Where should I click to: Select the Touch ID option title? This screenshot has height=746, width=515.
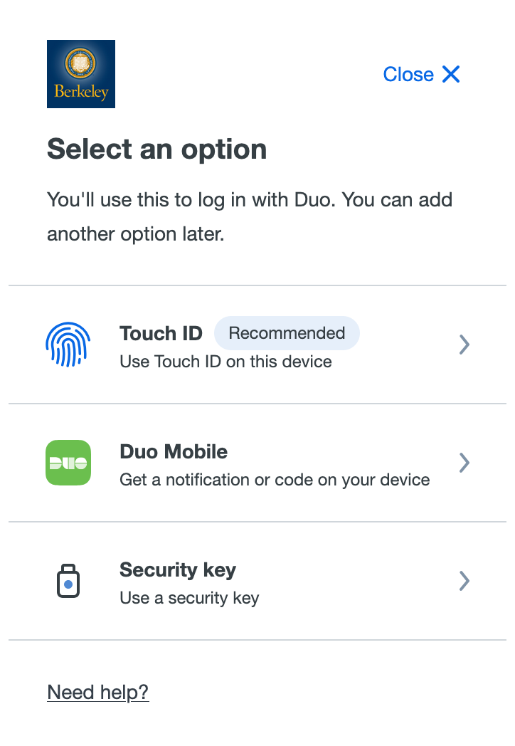161,333
